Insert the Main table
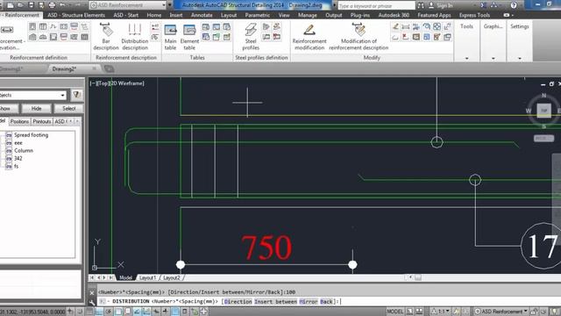This screenshot has width=561, height=316. [x=170, y=37]
